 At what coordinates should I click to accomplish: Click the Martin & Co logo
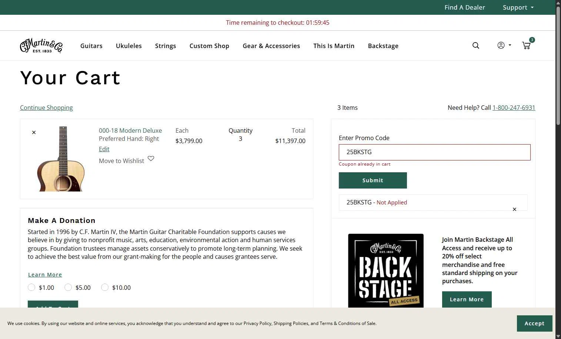pos(41,45)
